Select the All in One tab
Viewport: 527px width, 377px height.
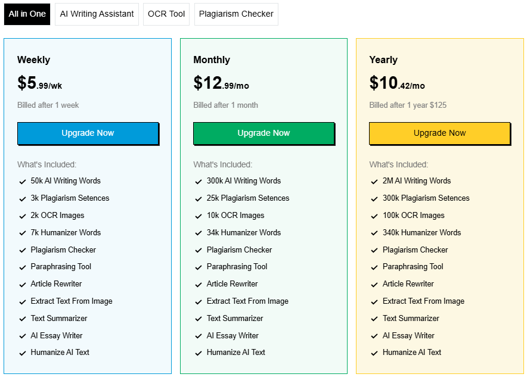(x=27, y=14)
